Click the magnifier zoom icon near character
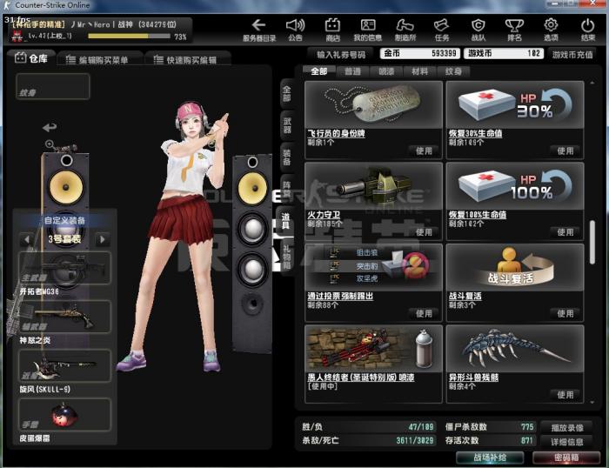 (50, 144)
